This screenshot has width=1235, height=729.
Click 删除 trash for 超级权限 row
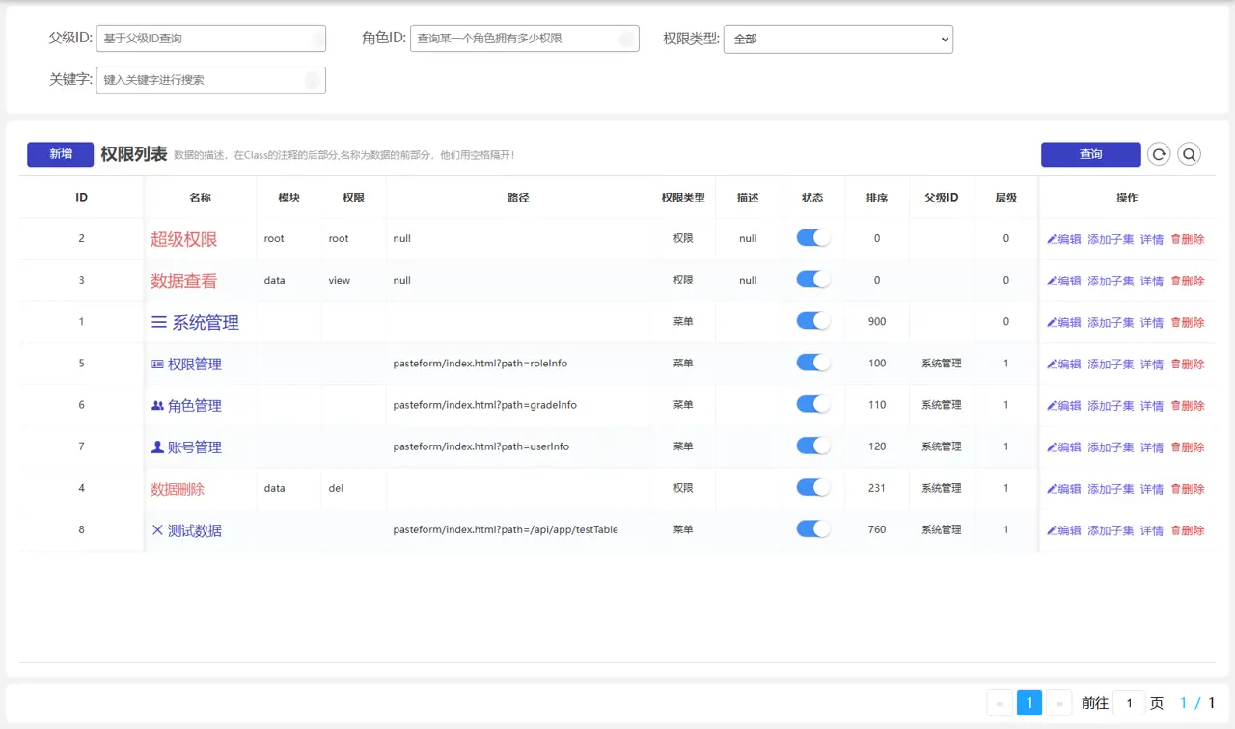tap(1188, 239)
